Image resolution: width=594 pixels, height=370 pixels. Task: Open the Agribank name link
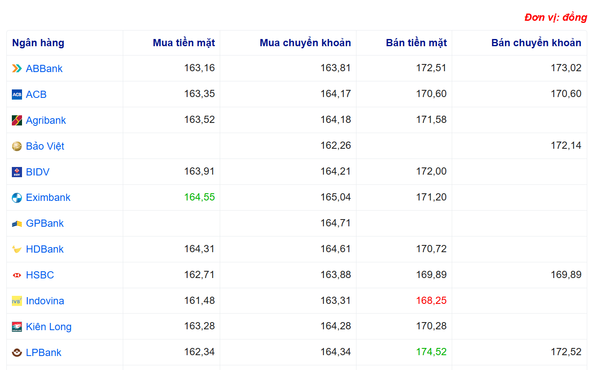point(46,120)
